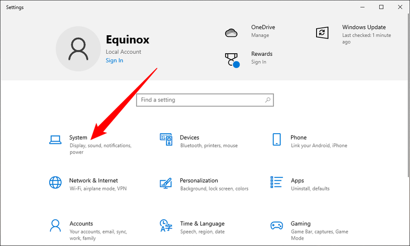Open the Apps label

click(x=297, y=180)
